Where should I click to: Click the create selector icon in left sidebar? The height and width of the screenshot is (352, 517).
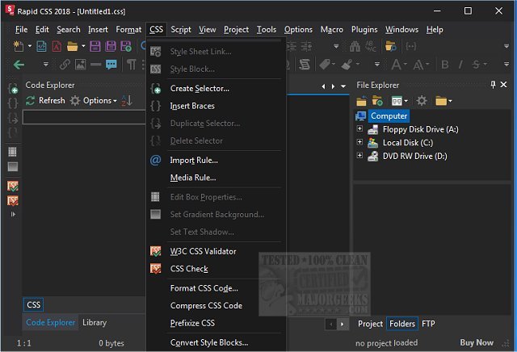tap(13, 89)
